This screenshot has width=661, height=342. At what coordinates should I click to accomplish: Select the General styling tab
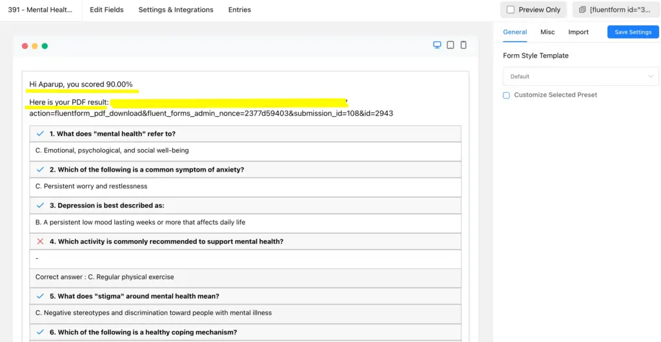click(514, 32)
